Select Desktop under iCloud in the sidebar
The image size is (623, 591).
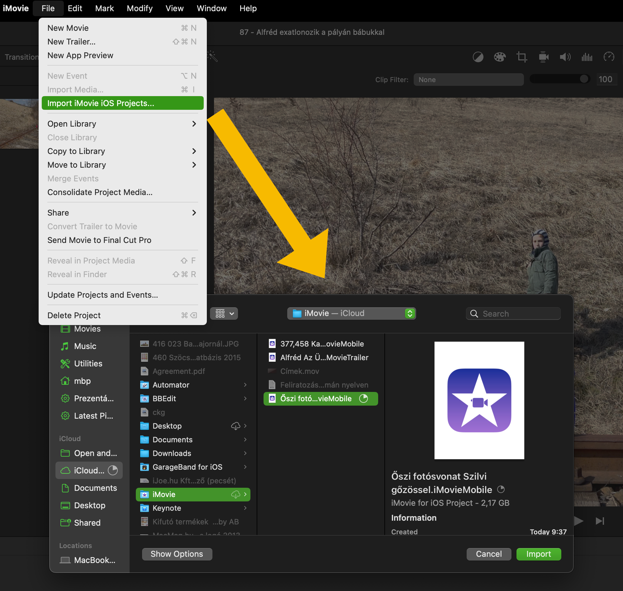(89, 505)
